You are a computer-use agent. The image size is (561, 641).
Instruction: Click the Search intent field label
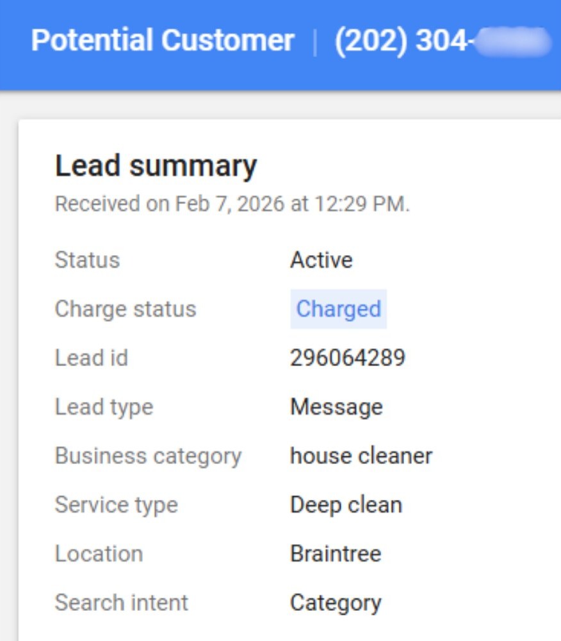coord(122,603)
